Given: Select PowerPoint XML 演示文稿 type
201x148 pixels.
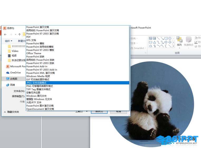Looking at the screenshot, I should click(x=78, y=73).
